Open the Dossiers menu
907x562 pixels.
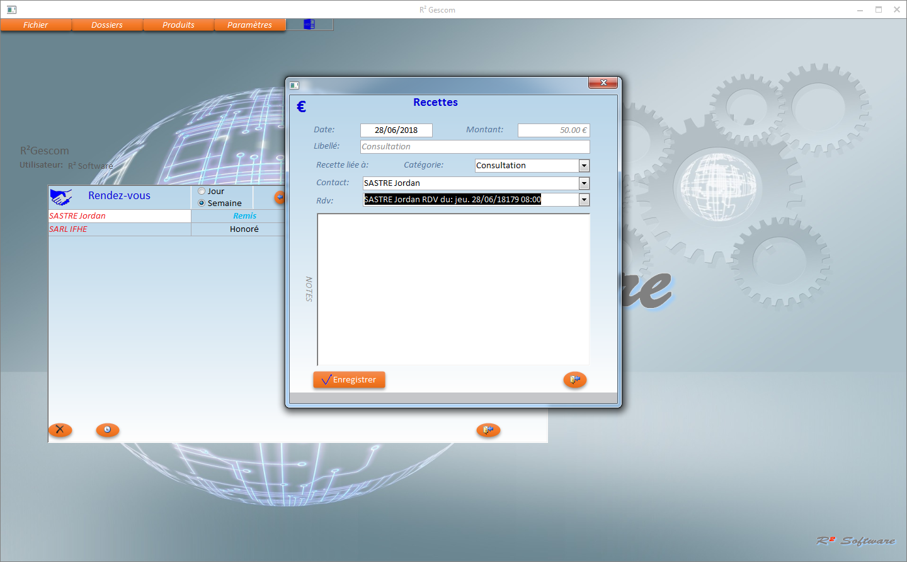click(x=107, y=25)
